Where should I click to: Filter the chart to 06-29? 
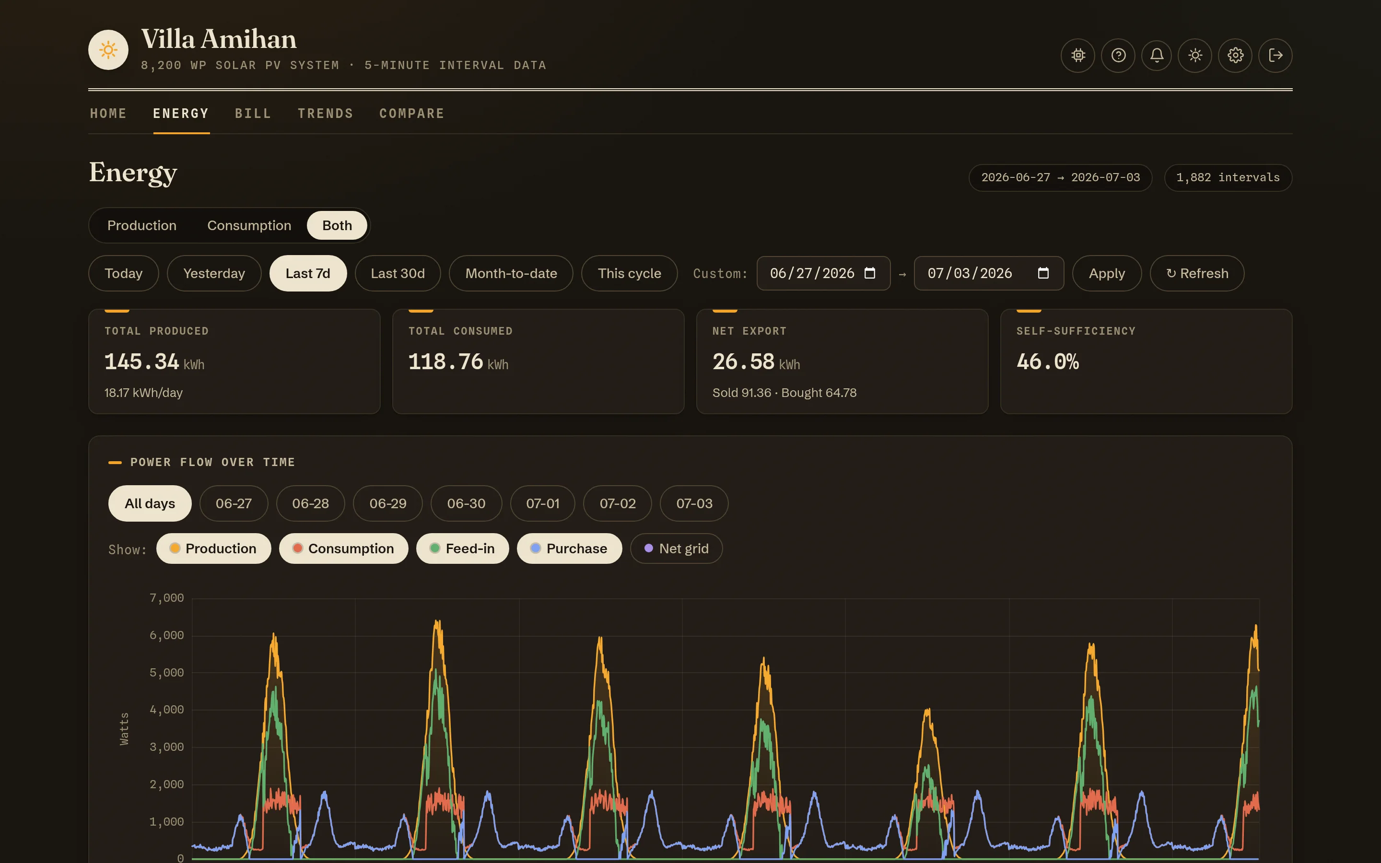[x=387, y=503]
